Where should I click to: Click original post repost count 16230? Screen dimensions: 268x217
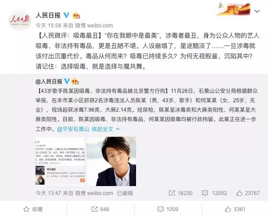click(180, 193)
